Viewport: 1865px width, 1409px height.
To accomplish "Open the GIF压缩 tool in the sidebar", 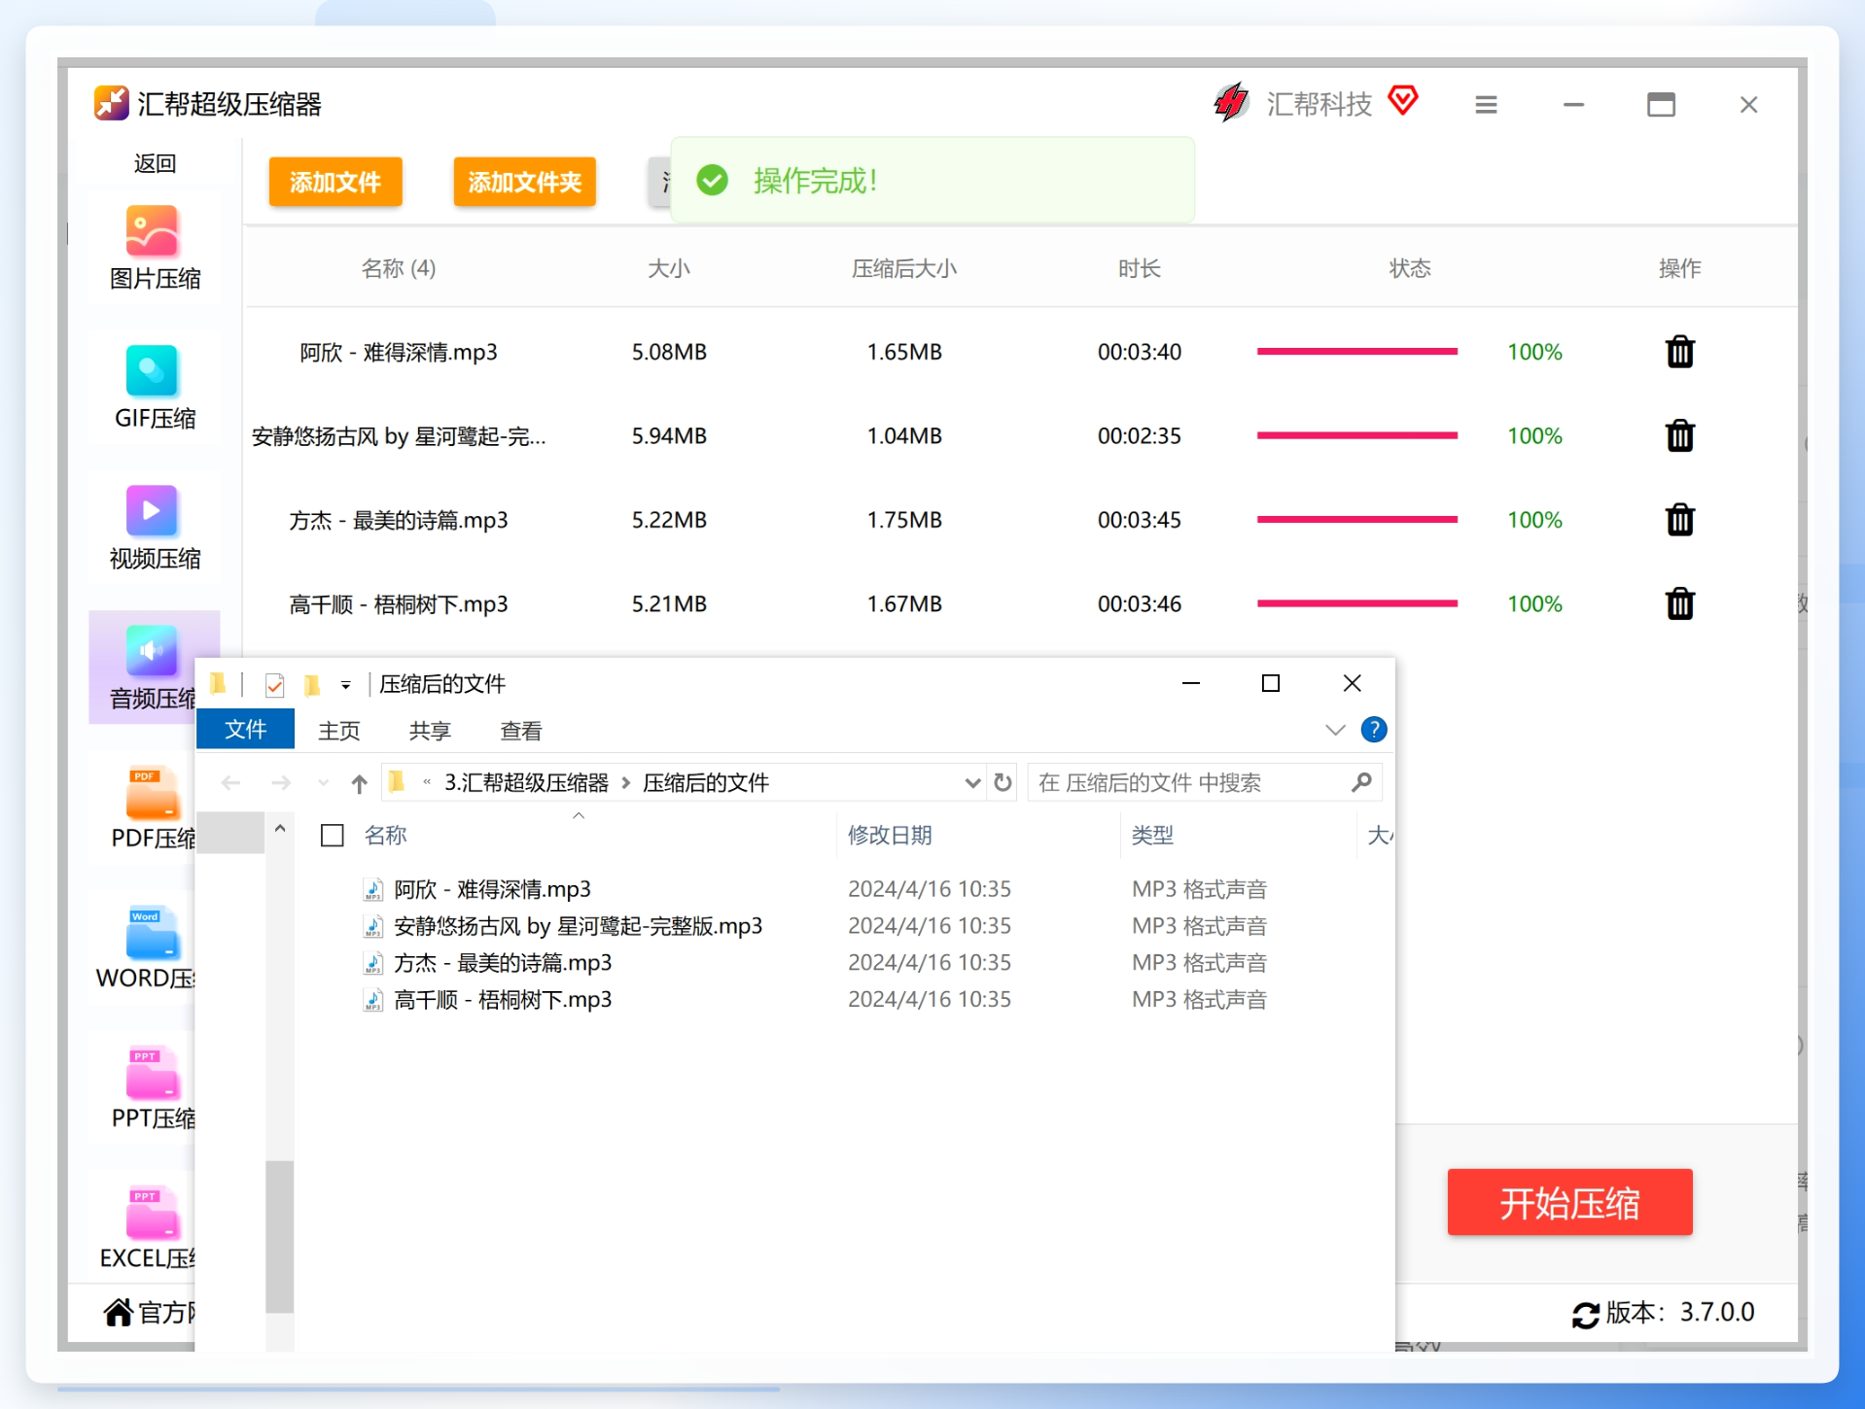I will 154,388.
